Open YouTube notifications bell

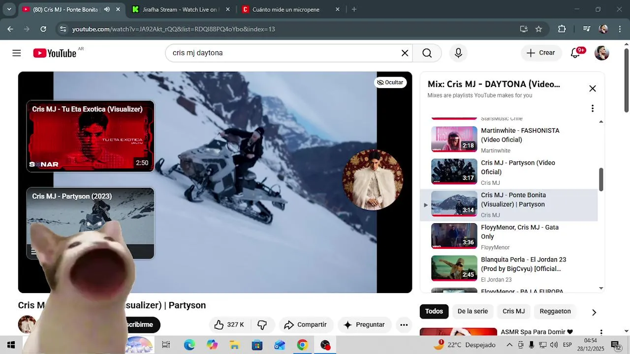click(x=575, y=53)
